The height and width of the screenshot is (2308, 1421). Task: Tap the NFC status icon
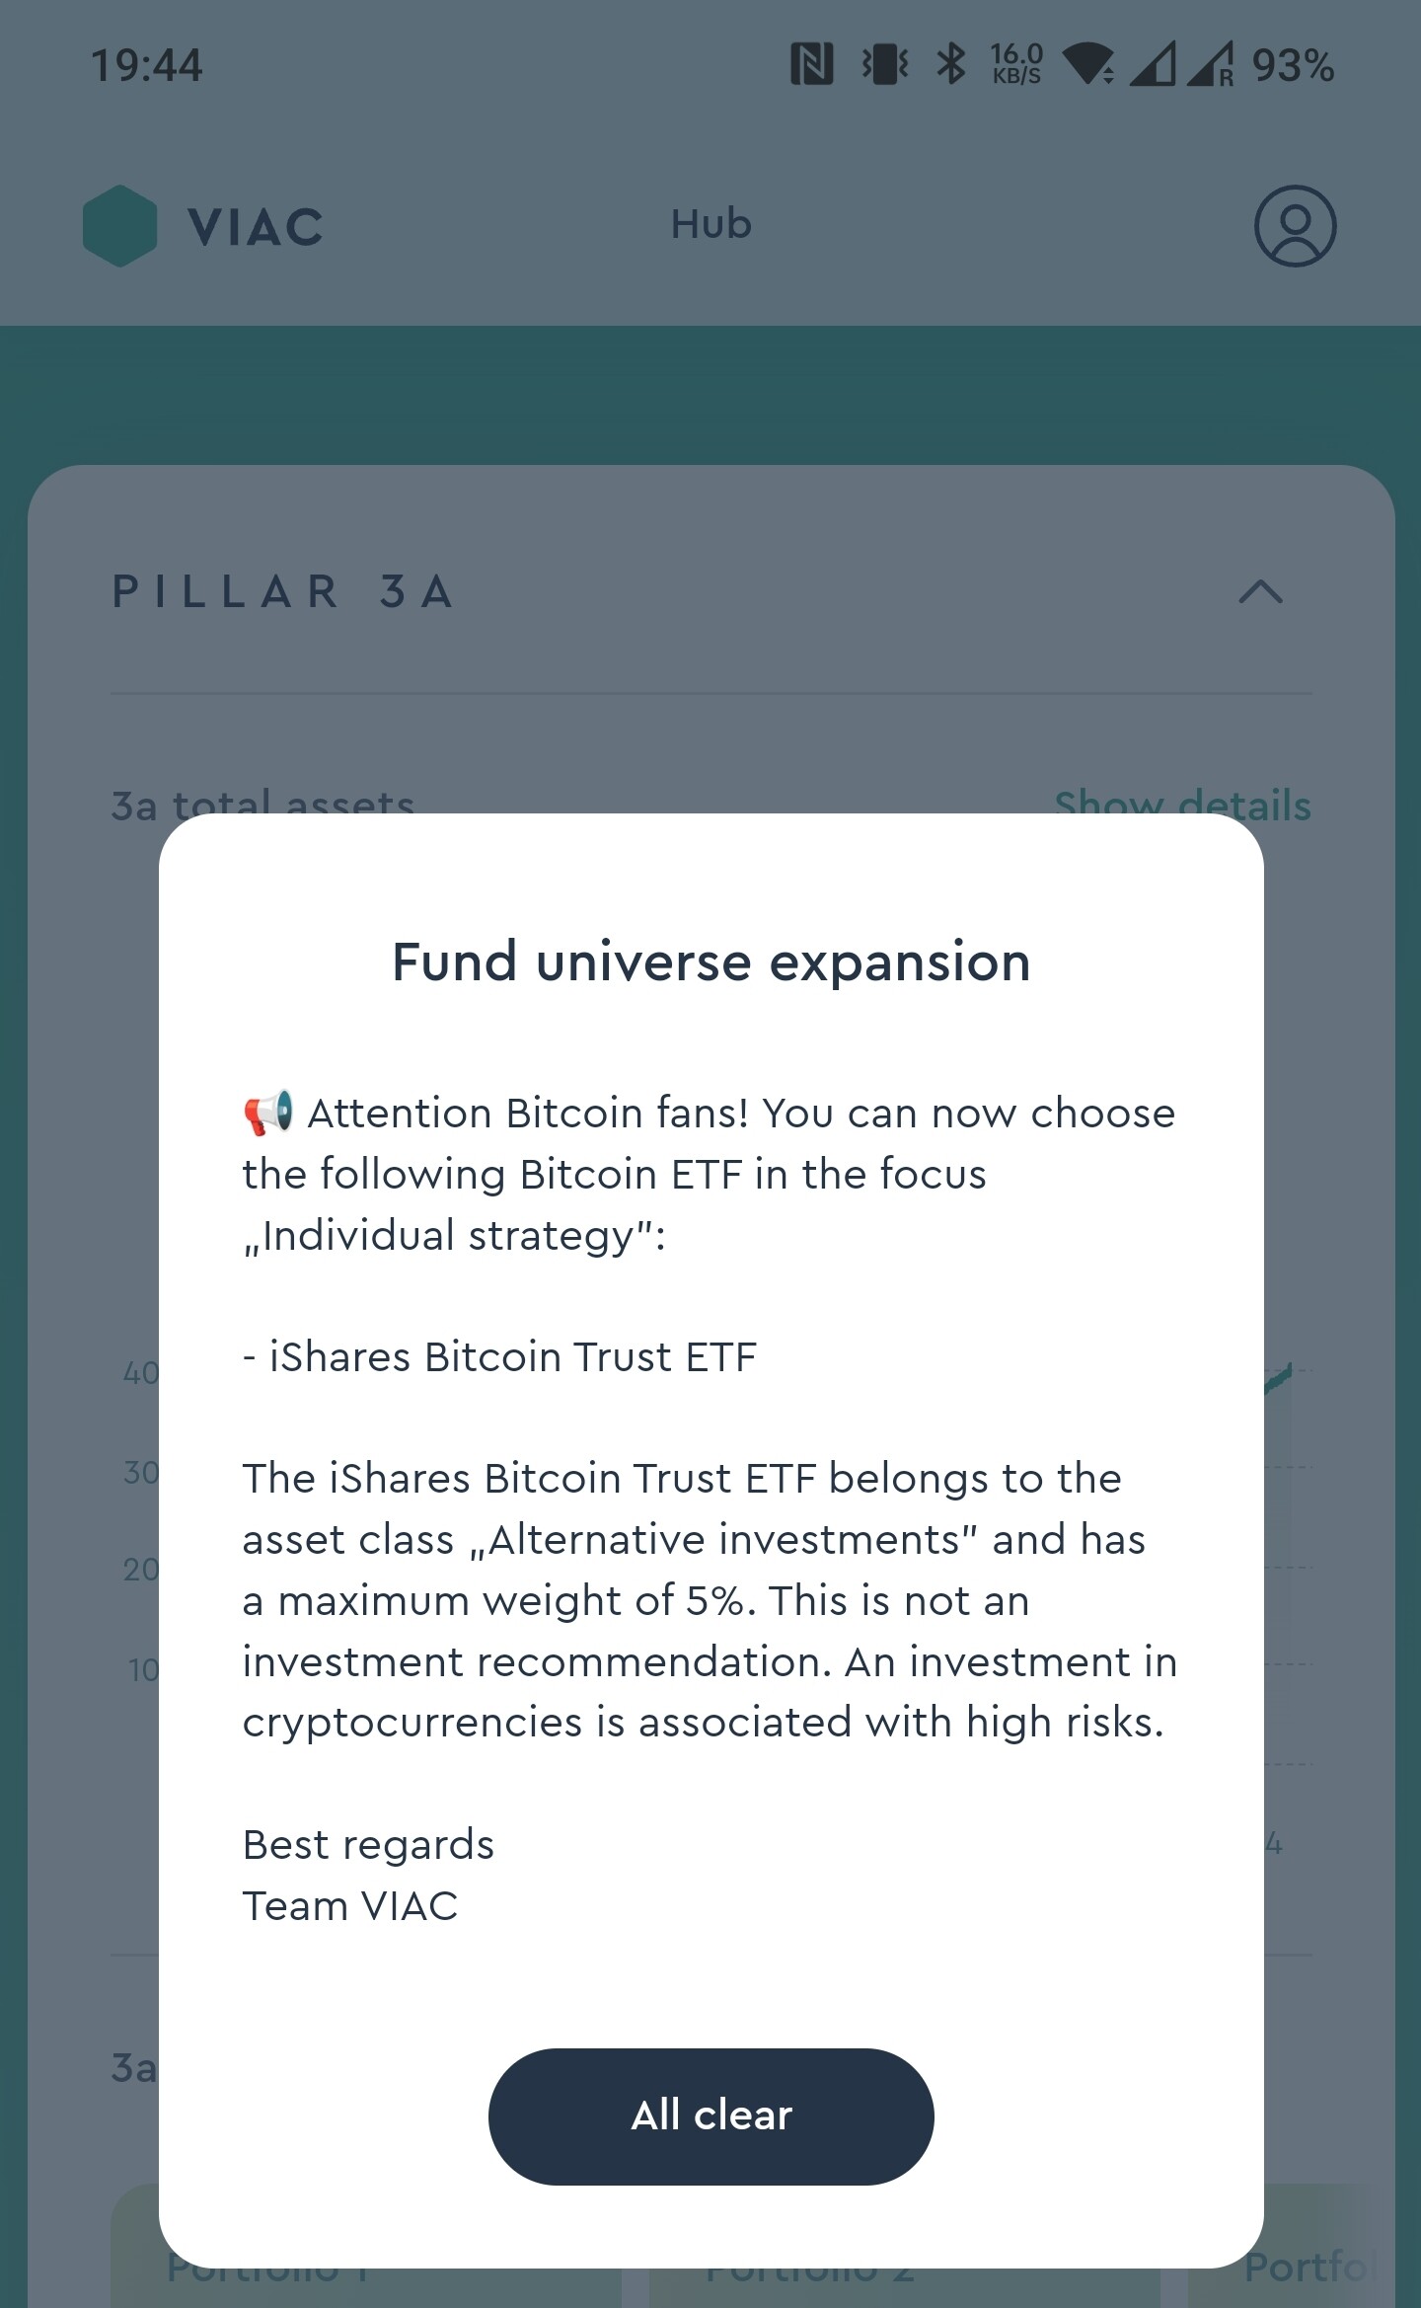[x=811, y=65]
